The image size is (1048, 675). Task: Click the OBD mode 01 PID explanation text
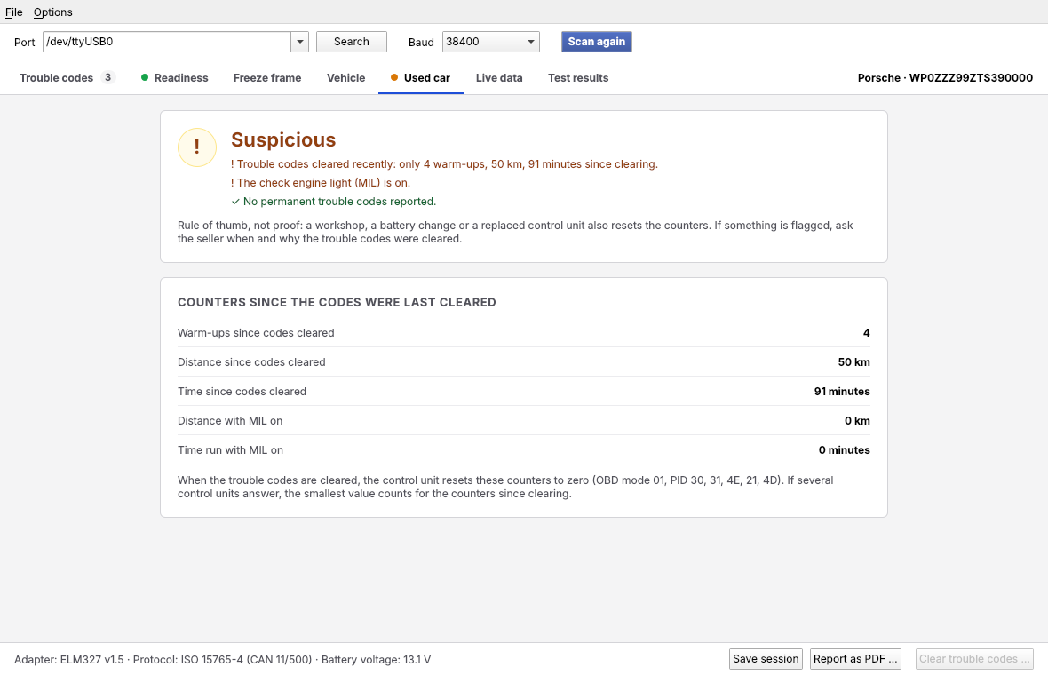(505, 488)
